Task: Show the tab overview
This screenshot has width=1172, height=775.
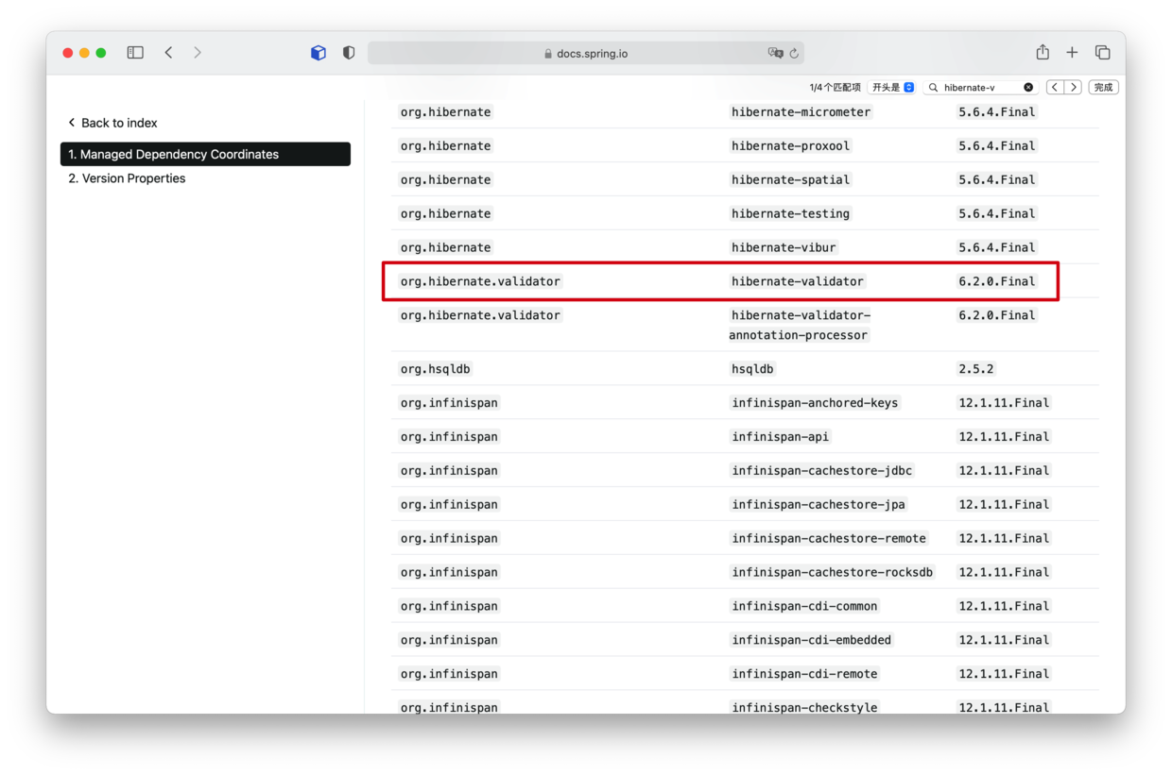Action: (1102, 53)
